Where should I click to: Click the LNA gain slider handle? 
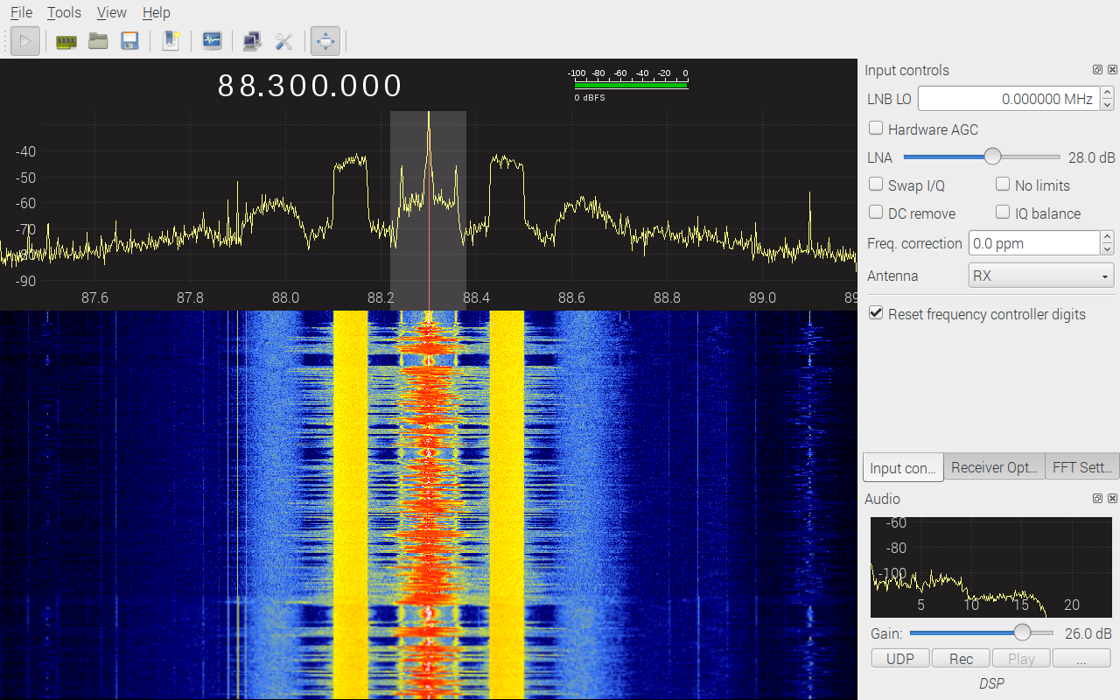[x=992, y=157]
